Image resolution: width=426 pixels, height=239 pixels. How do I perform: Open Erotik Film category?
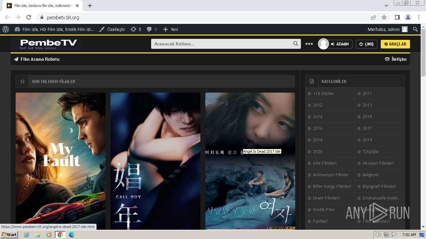(323, 210)
